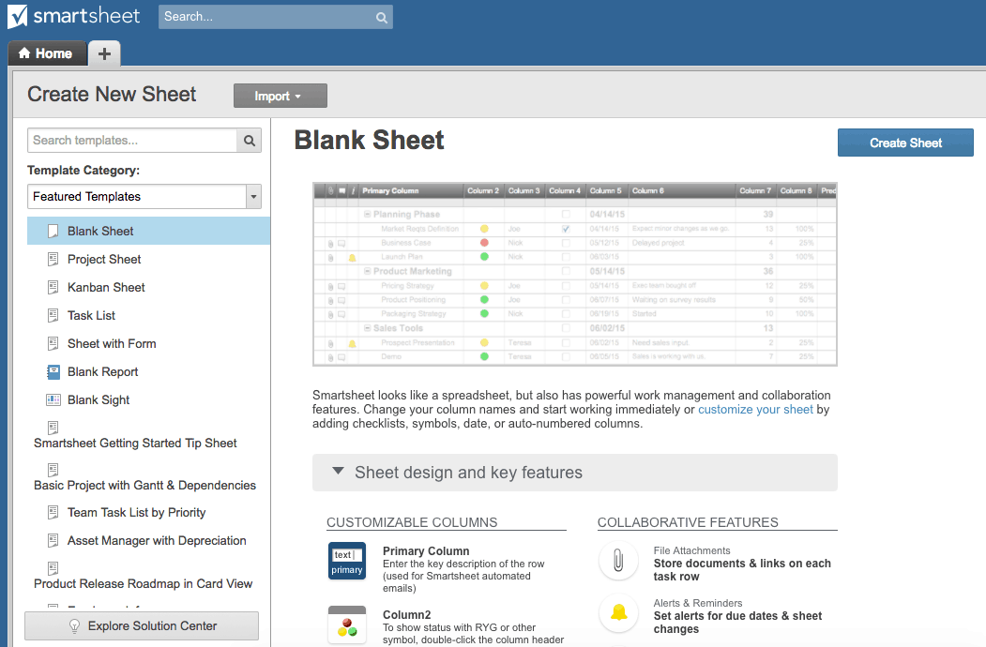The width and height of the screenshot is (986, 647).
Task: Click the lightbulb in Explore Solution Center
Action: (76, 626)
